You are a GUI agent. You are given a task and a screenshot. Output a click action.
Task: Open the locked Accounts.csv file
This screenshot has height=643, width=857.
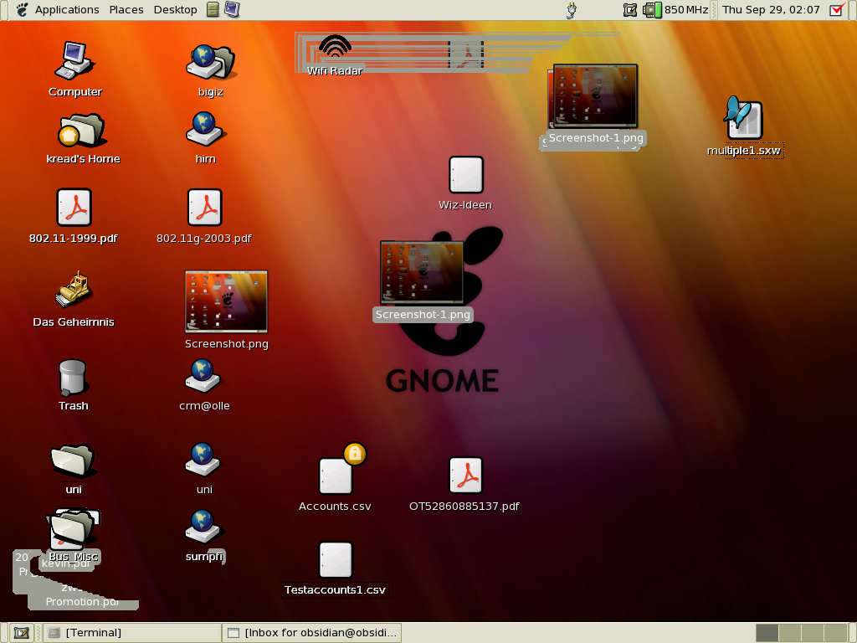[336, 476]
